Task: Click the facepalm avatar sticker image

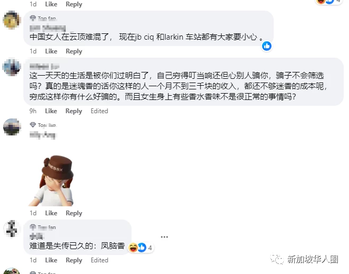Action: click(51, 180)
